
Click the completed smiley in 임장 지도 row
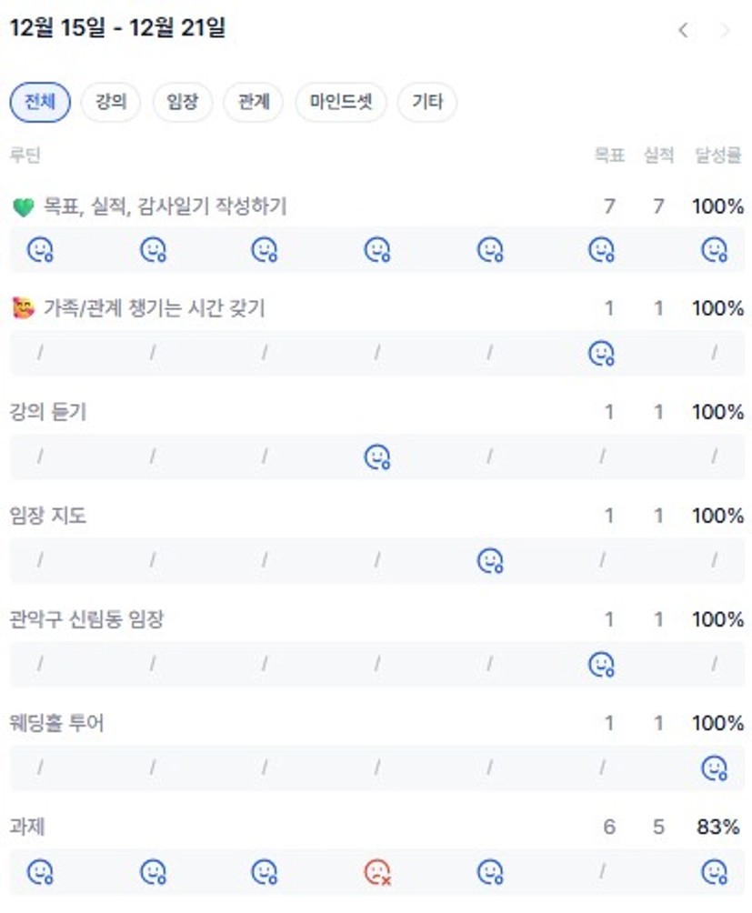click(490, 560)
